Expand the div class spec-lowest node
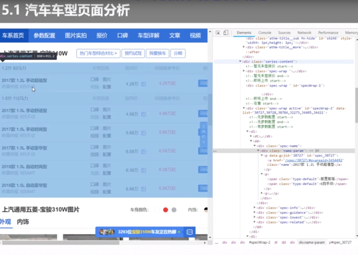Viewport: 358px width, 255px height. [x=254, y=217]
